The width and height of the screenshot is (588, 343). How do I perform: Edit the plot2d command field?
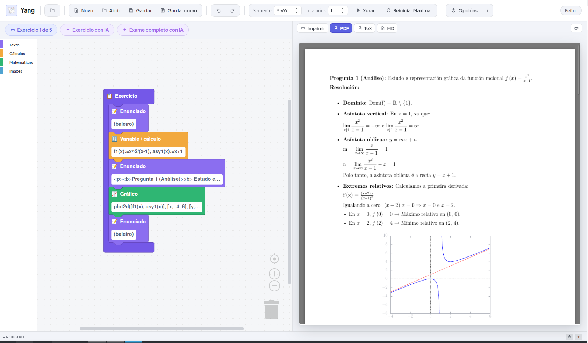[157, 207]
